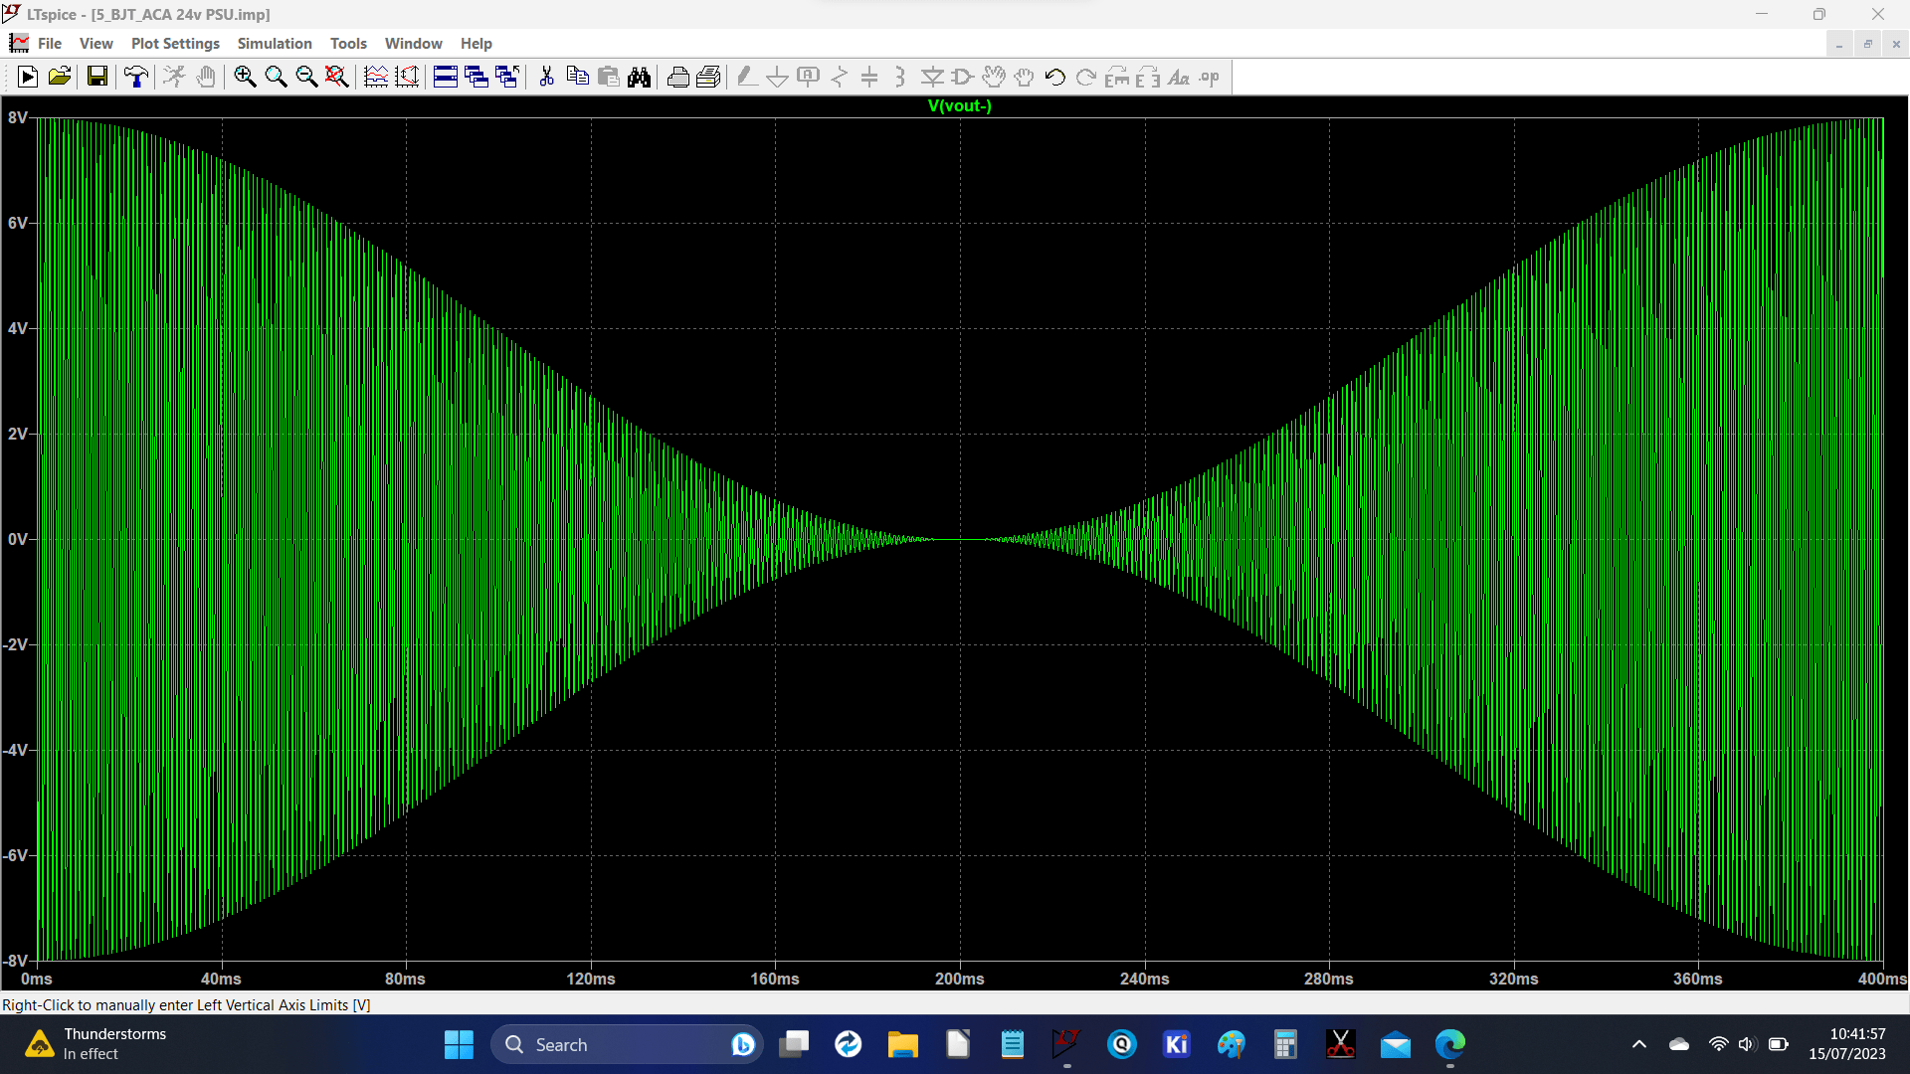Open the Help menu
Screen dimensions: 1910x1074
click(476, 43)
